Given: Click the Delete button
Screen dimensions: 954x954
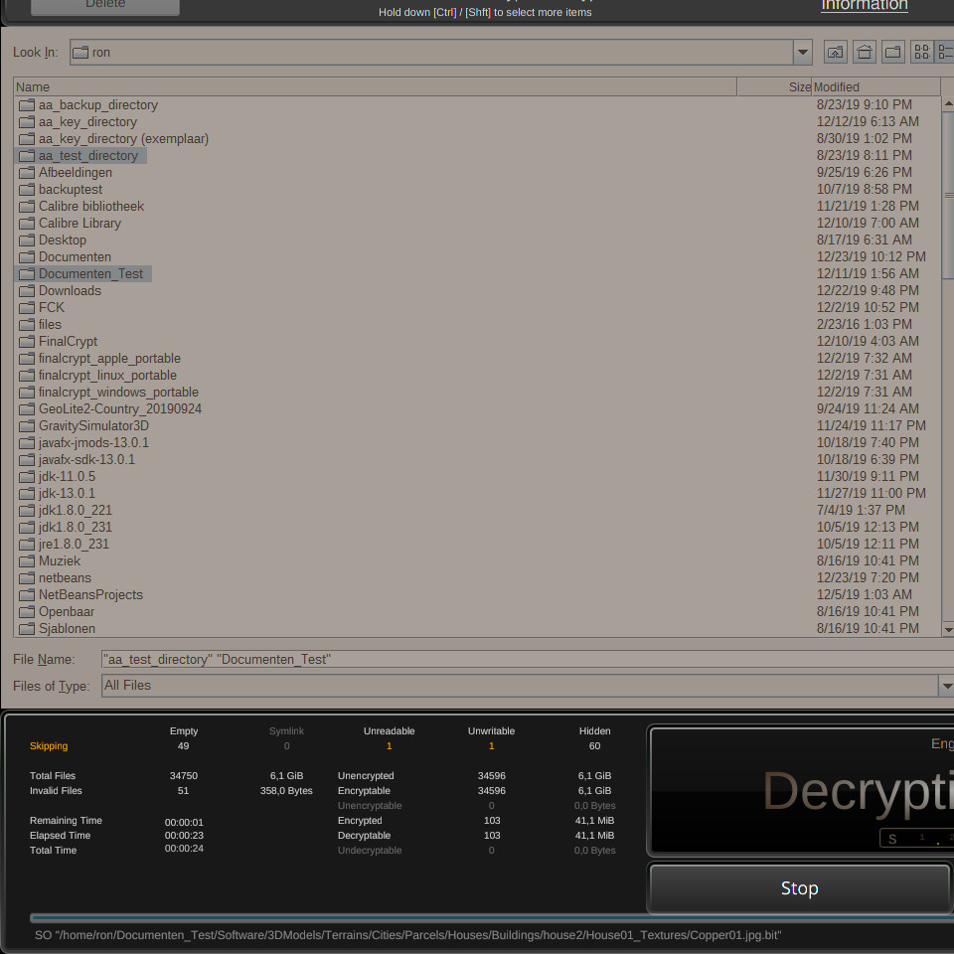Looking at the screenshot, I should pyautogui.click(x=105, y=6).
